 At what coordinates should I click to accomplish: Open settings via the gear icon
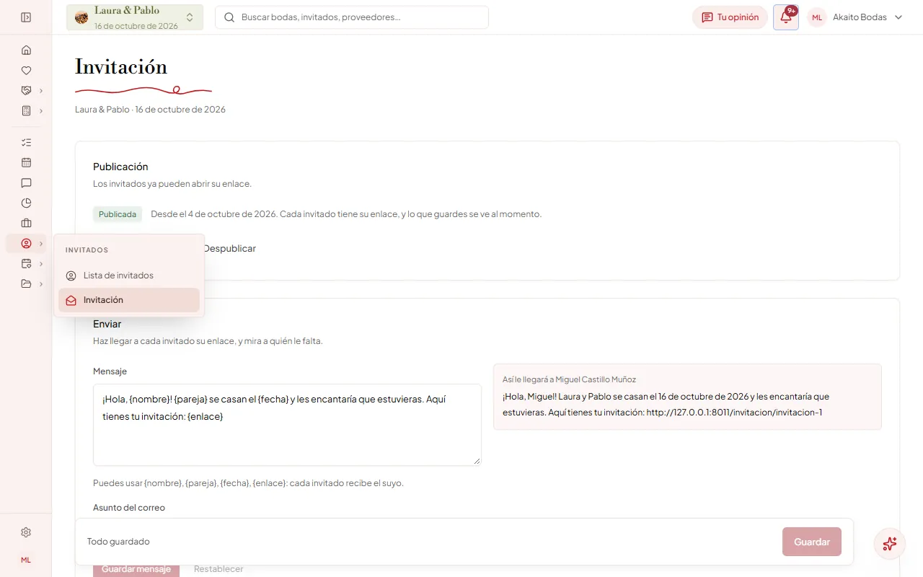(26, 532)
